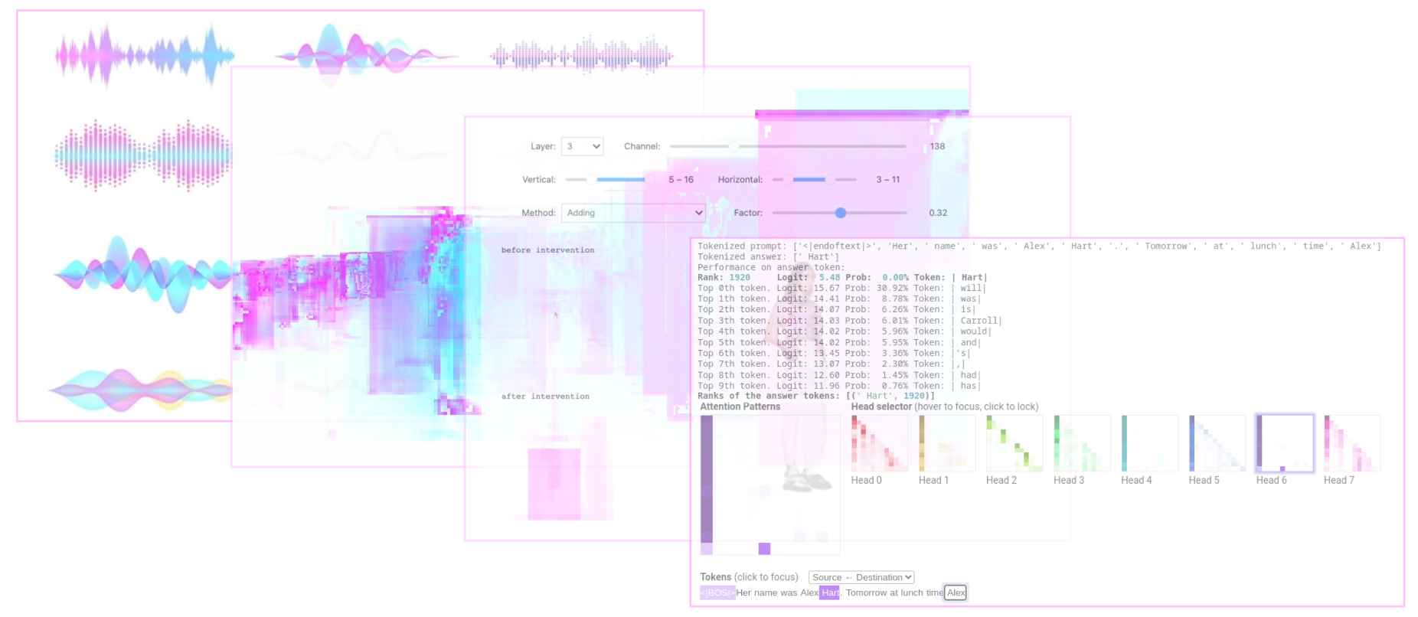Click the Vertical range slider
Viewport: 1418px width, 617px height.
coord(611,179)
